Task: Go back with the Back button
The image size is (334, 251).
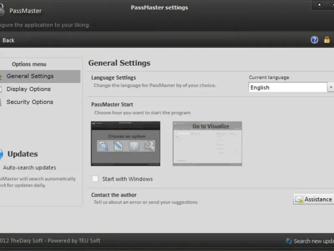Action: pos(8,40)
